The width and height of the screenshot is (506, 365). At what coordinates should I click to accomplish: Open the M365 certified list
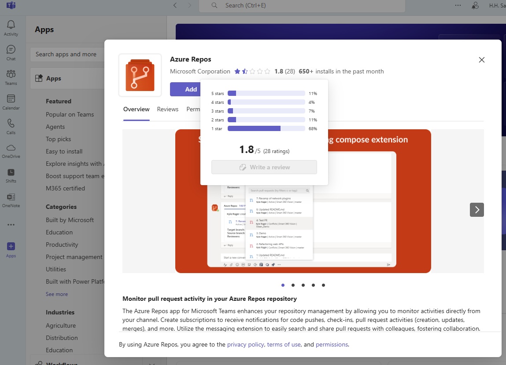pos(66,189)
